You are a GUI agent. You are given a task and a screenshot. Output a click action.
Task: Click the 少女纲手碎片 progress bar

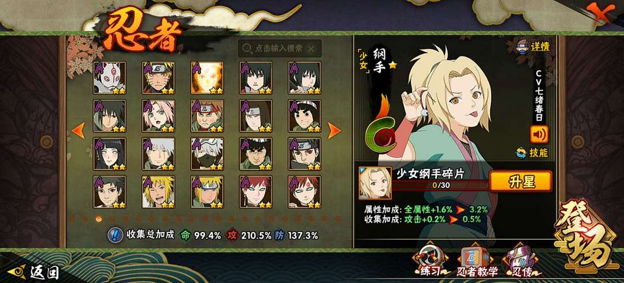(440, 186)
